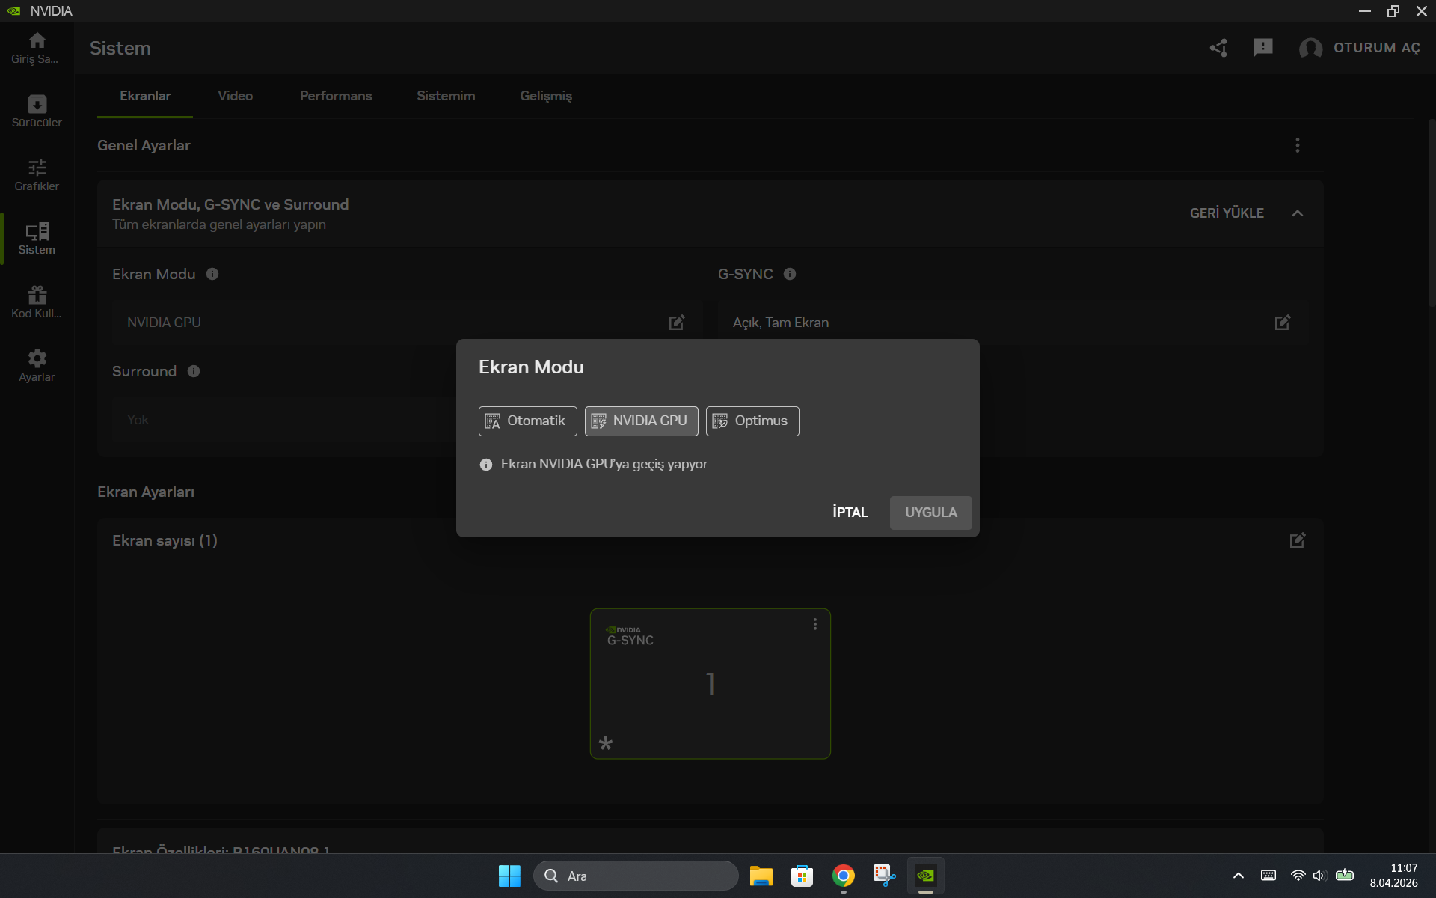Viewport: 1436px width, 898px height.
Task: Click the user avatar icon
Action: click(x=1310, y=48)
